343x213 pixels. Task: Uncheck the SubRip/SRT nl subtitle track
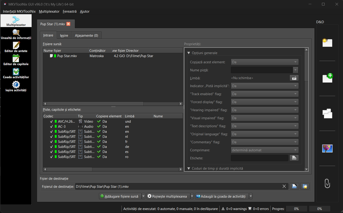click(51, 137)
